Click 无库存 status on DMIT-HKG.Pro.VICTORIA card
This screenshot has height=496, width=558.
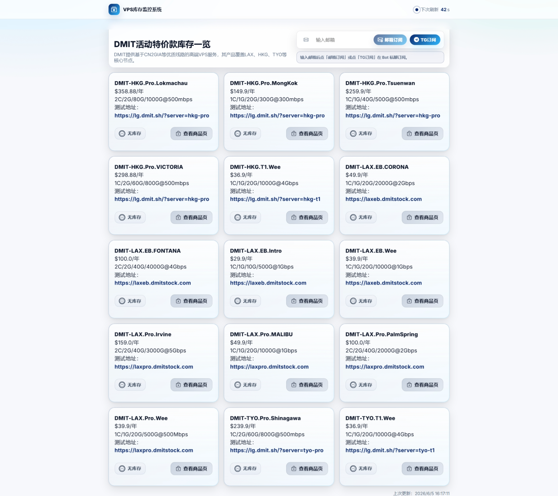pos(130,217)
